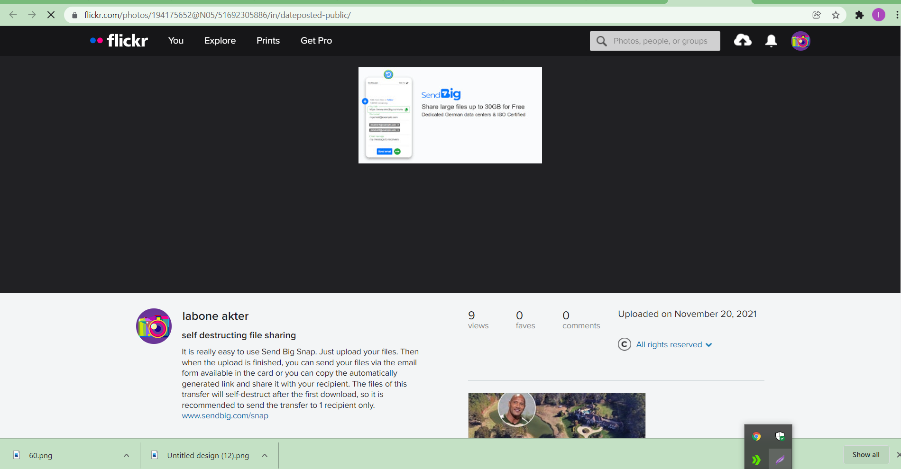
Task: Open the Flickr upload cloud icon
Action: [742, 41]
